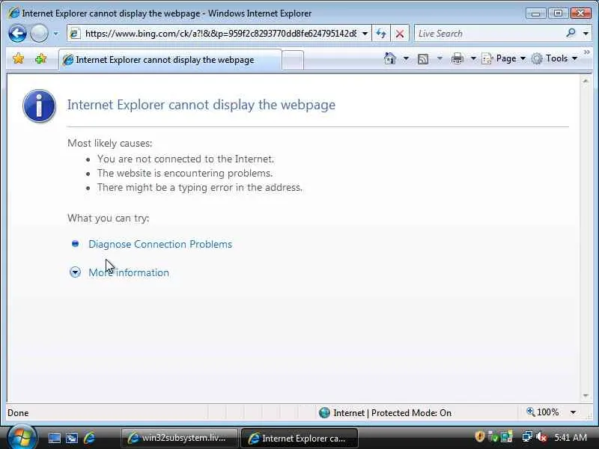Click the security shield tray icon
The image size is (599, 449).
click(479, 436)
